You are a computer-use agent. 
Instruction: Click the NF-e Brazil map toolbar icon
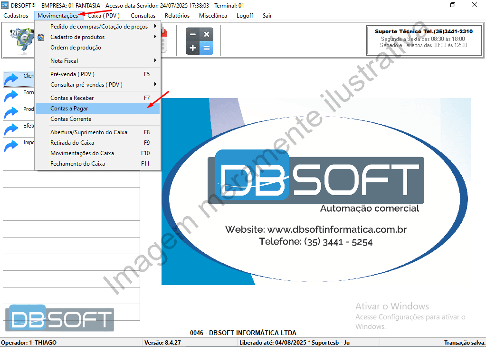20,40
